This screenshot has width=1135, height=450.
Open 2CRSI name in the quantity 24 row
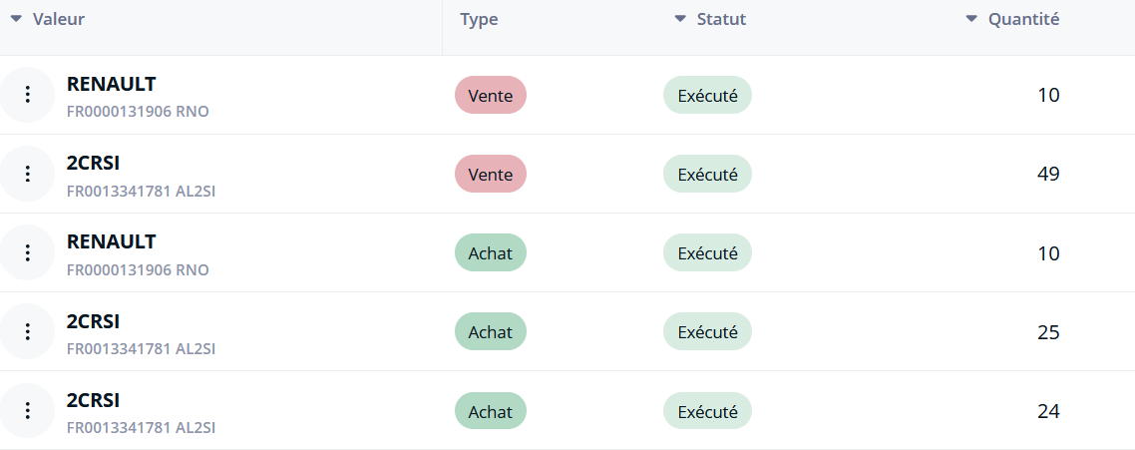point(93,400)
